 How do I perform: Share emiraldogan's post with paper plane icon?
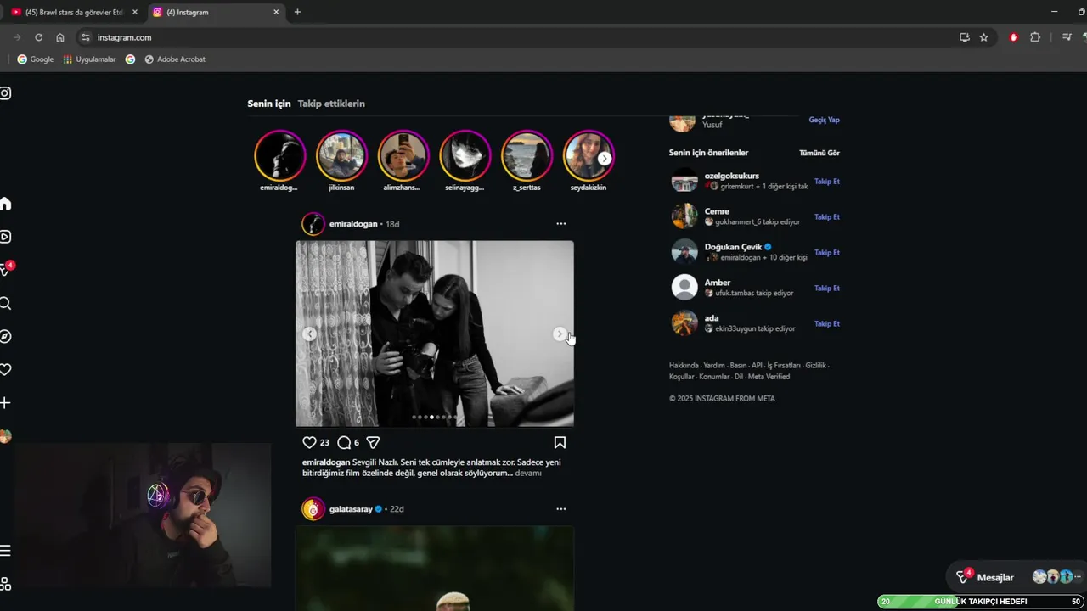[373, 442]
